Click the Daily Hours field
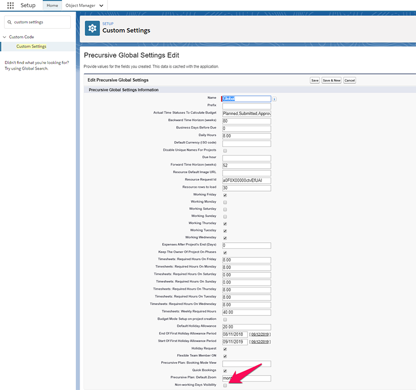Screen dimensions: 416x390 point(246,136)
